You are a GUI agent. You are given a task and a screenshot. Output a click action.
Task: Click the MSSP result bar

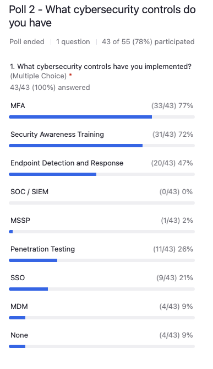(102, 232)
